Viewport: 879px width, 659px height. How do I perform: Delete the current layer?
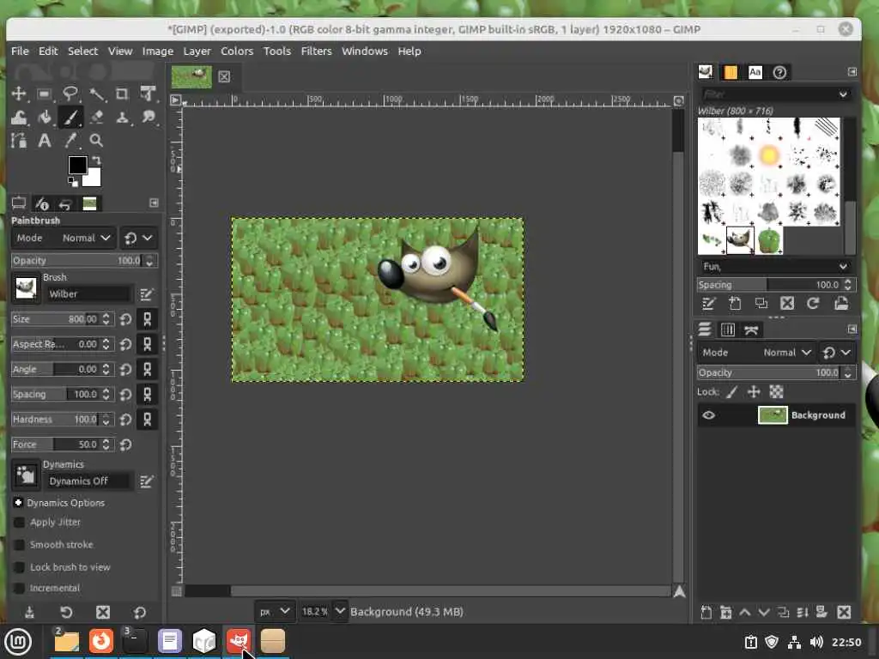point(844,613)
